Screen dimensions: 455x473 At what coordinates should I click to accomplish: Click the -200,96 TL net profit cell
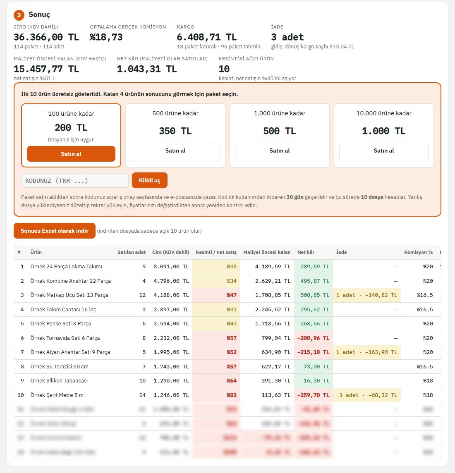(314, 338)
